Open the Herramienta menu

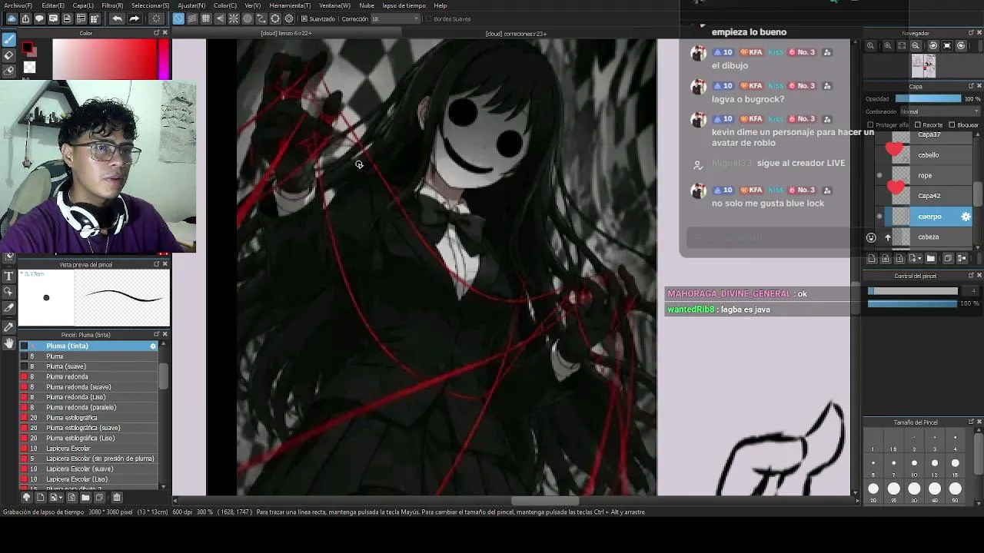click(290, 5)
